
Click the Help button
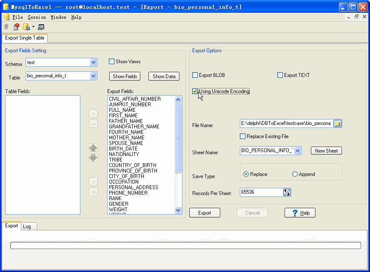pyautogui.click(x=300, y=213)
